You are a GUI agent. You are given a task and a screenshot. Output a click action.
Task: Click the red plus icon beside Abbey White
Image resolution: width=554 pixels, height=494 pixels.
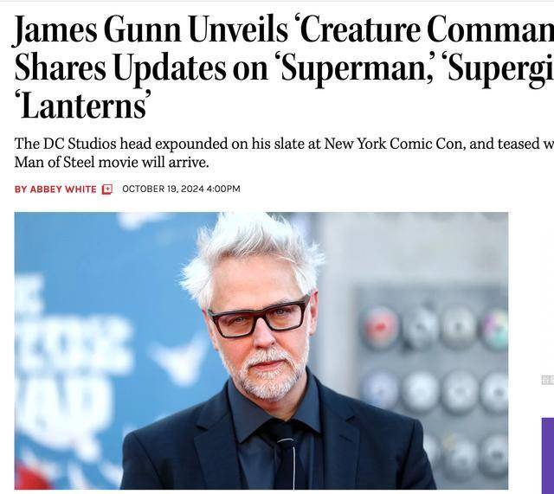[x=107, y=189]
